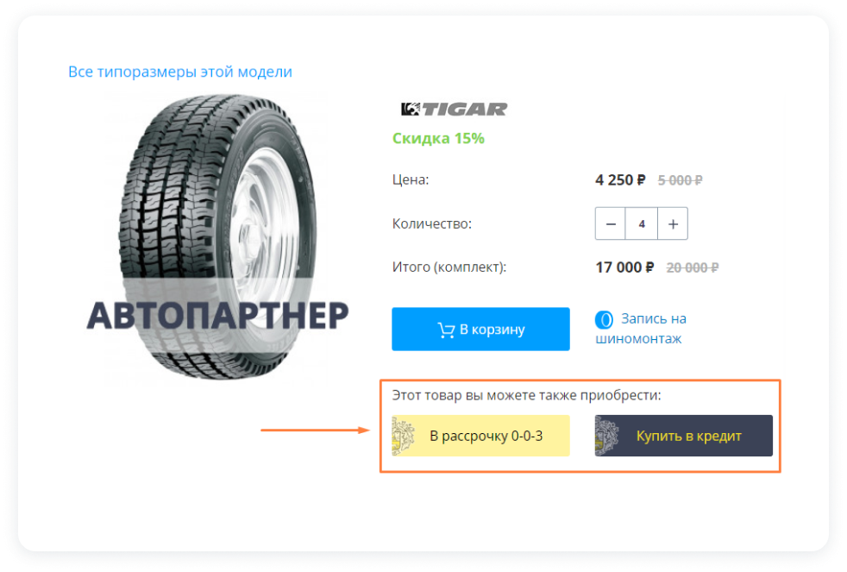Add tires to cart with 'В корзину'
Viewport: 847px width, 572px height.
tap(480, 329)
